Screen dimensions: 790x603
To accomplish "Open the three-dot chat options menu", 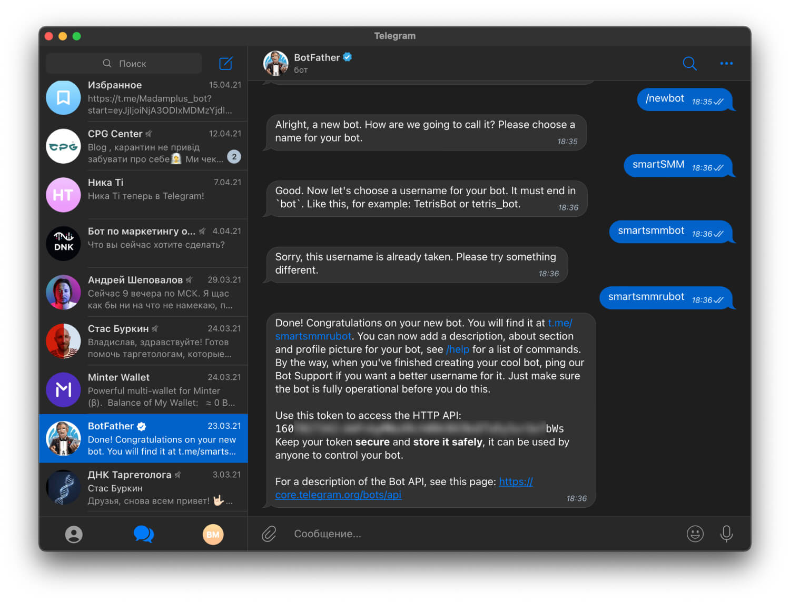I will [x=726, y=63].
